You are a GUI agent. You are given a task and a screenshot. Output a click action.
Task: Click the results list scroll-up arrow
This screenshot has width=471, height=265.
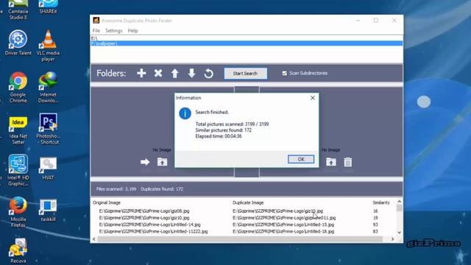399,202
